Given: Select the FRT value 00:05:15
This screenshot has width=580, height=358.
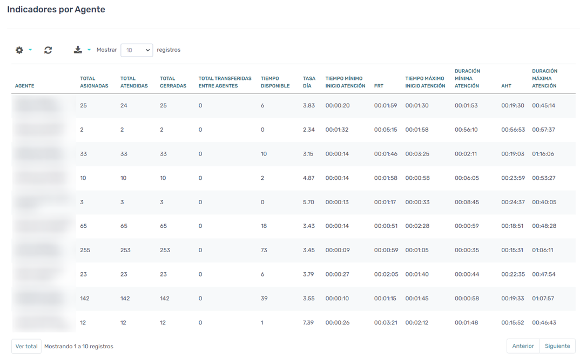Looking at the screenshot, I should [386, 130].
